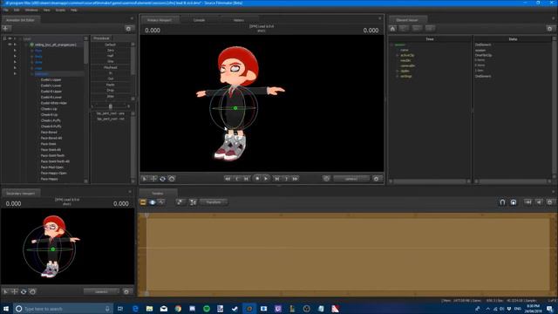Viewport: 558px width, 314px height.
Task: Toggle the eye column header icon
Action: (10, 38)
